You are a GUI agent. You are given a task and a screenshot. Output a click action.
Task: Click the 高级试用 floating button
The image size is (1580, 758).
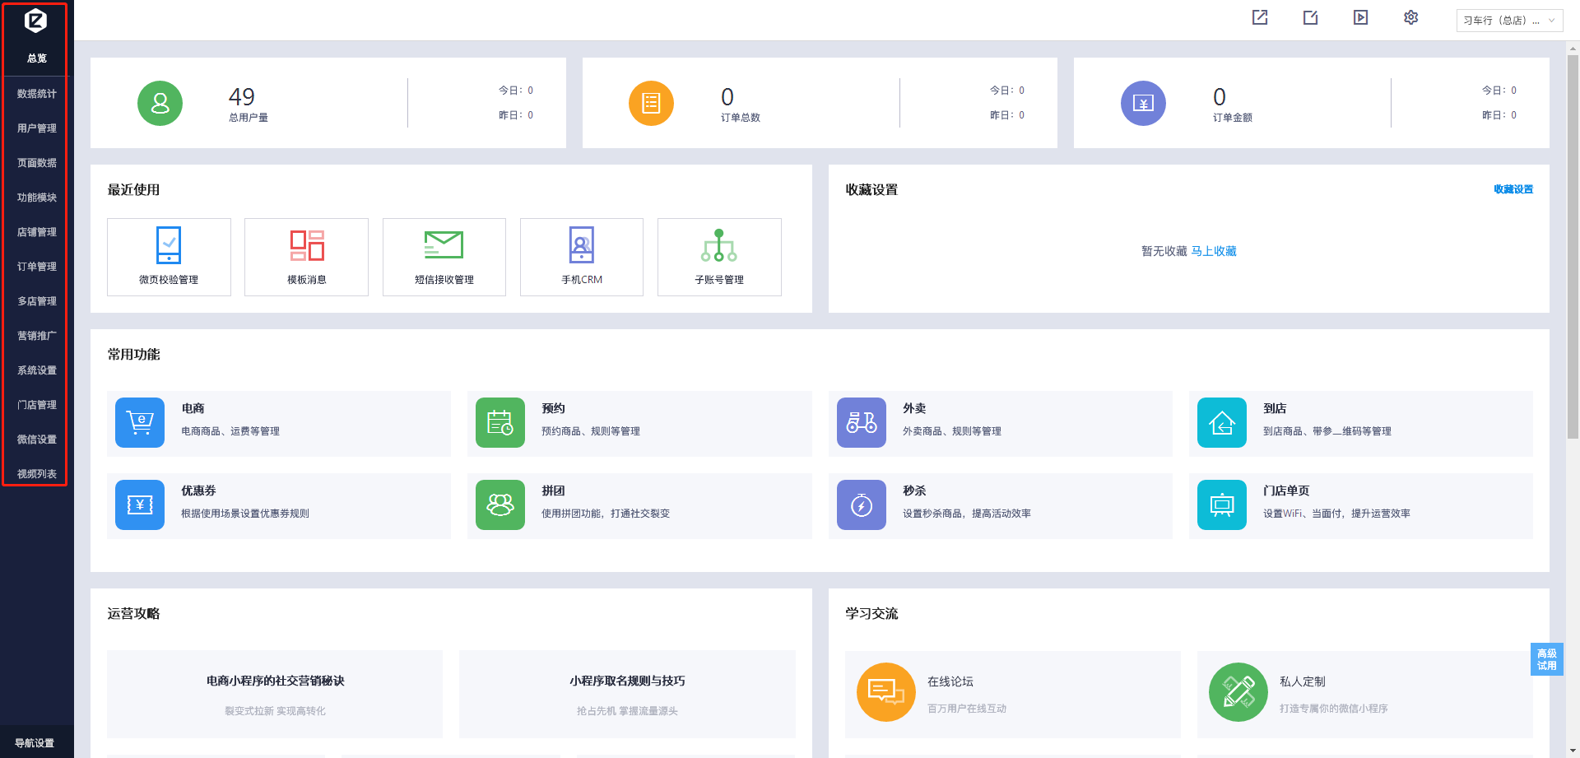coord(1546,659)
